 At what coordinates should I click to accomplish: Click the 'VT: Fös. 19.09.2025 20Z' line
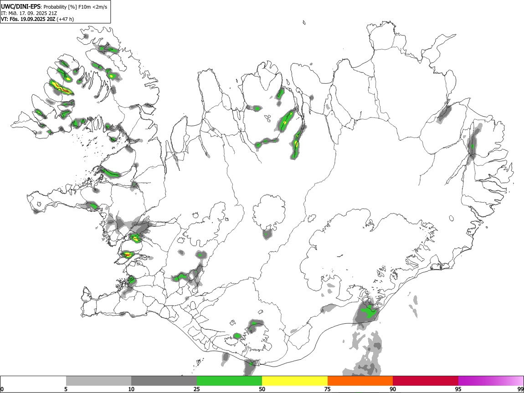[28, 19]
